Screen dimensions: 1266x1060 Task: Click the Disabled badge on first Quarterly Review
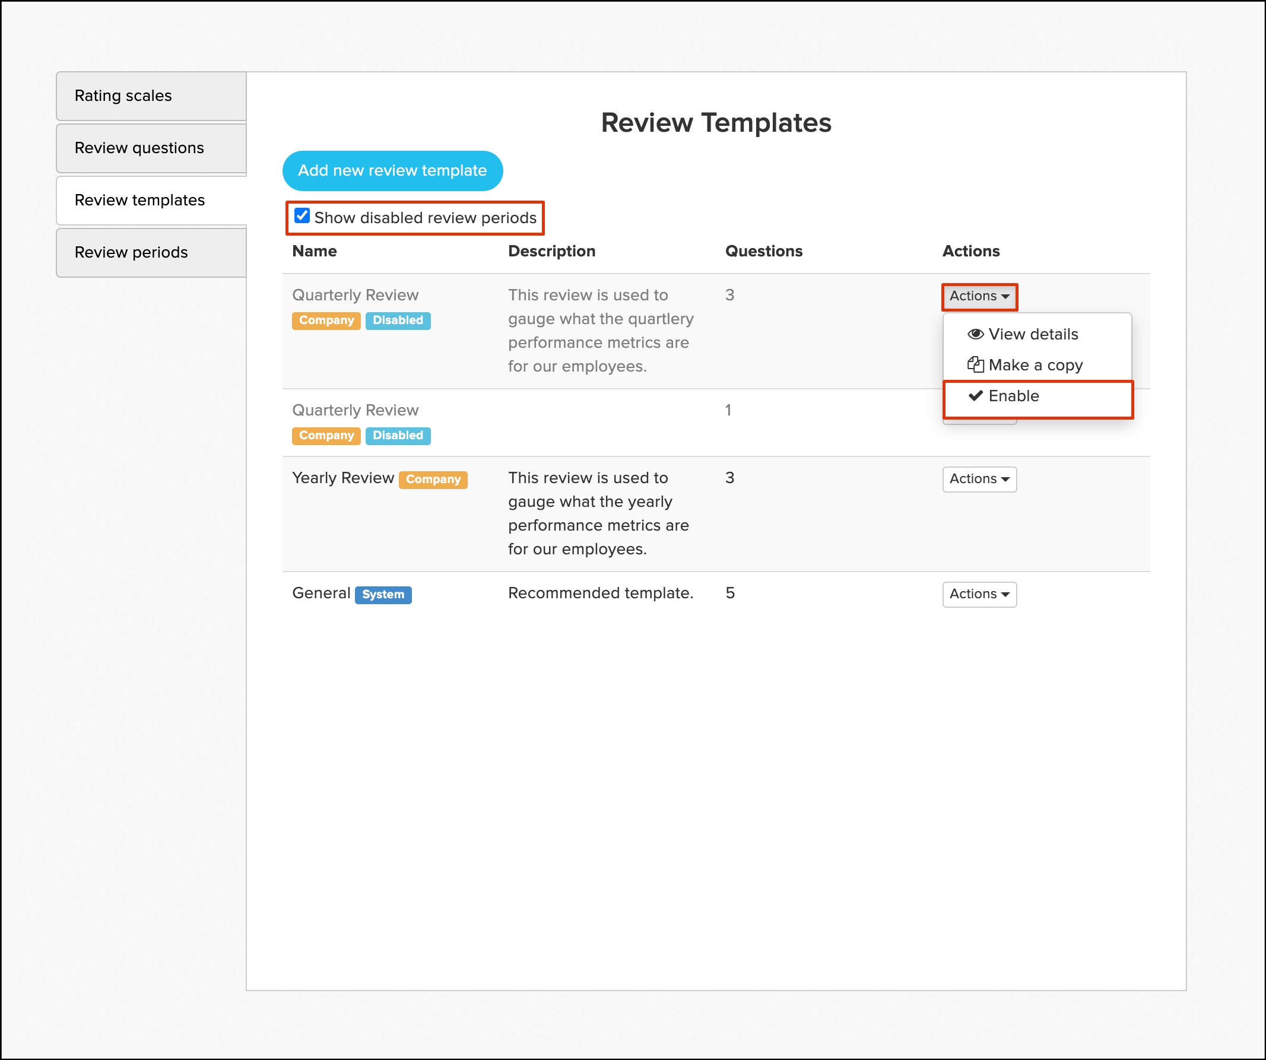pyautogui.click(x=397, y=320)
